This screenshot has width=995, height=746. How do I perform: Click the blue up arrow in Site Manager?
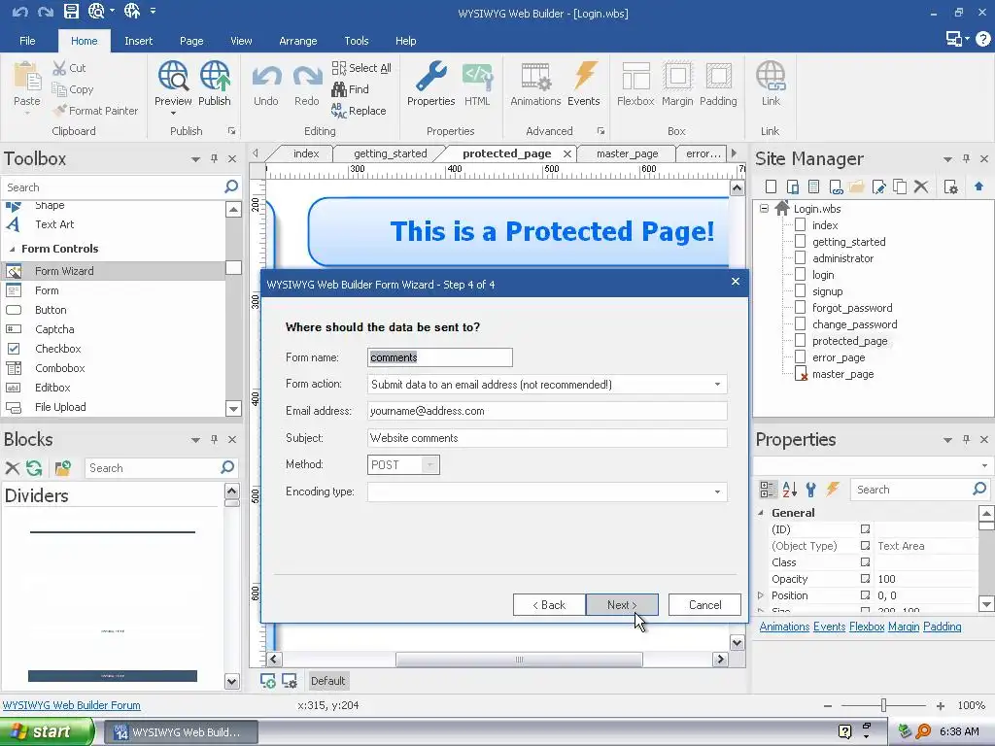pyautogui.click(x=978, y=186)
